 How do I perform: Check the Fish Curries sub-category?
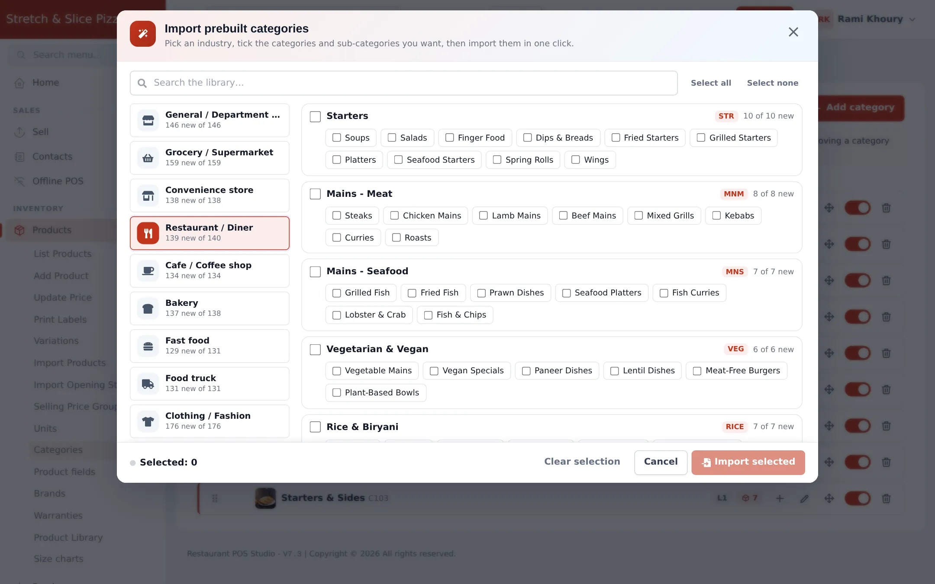664,293
